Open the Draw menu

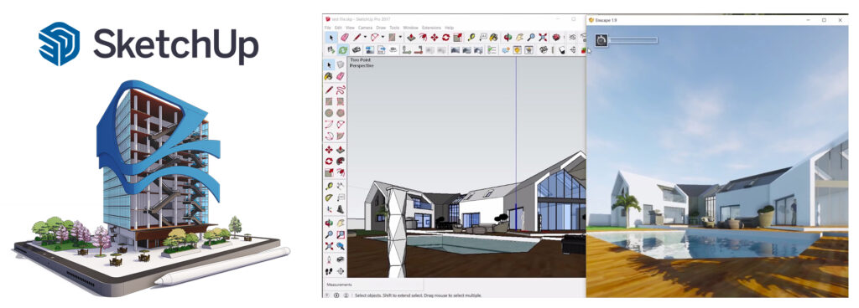click(381, 28)
